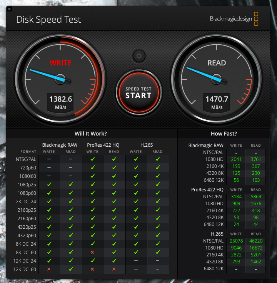Image resolution: width=277 pixels, height=283 pixels.
Task: Click H.265 NTSC/PAL read value 46220
Action: click(x=256, y=241)
